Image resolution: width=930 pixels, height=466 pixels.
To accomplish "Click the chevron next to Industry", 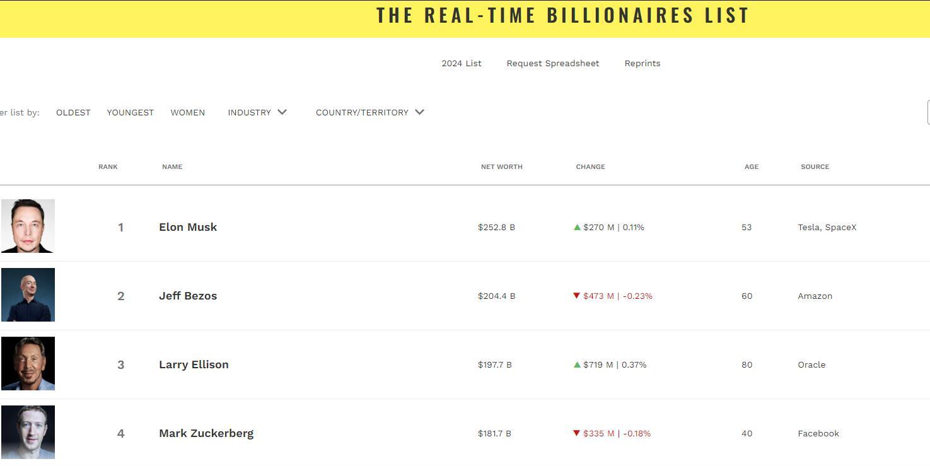I will point(282,112).
